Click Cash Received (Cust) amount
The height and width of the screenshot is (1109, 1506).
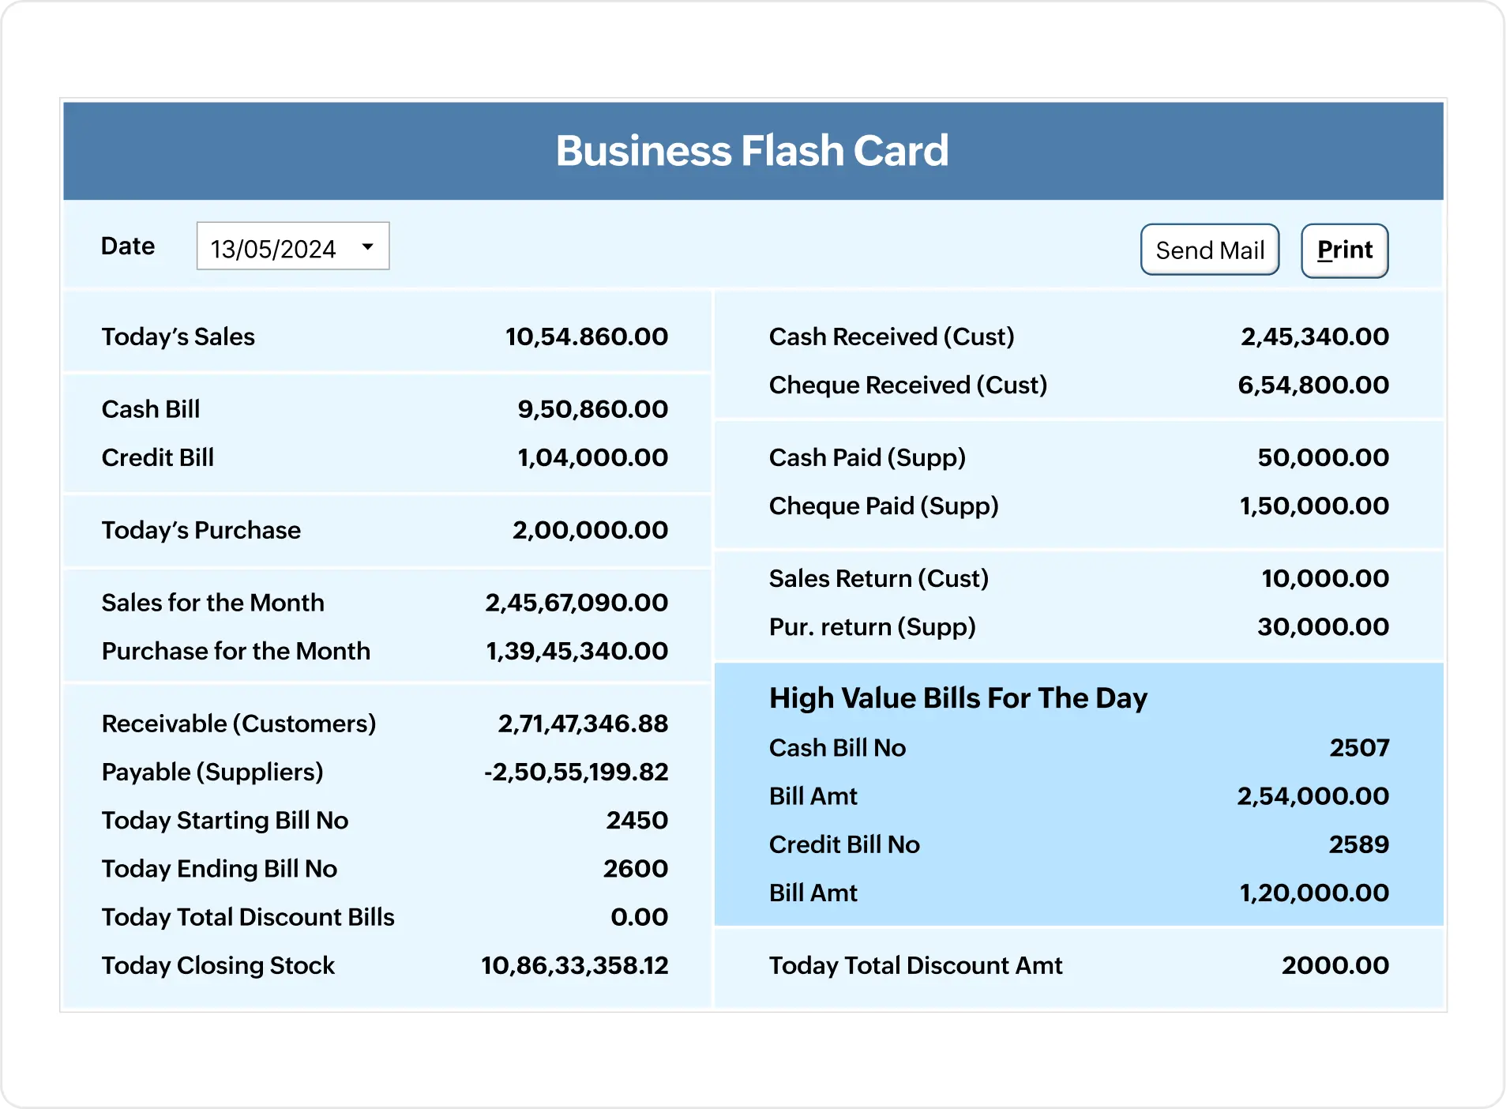1313,336
